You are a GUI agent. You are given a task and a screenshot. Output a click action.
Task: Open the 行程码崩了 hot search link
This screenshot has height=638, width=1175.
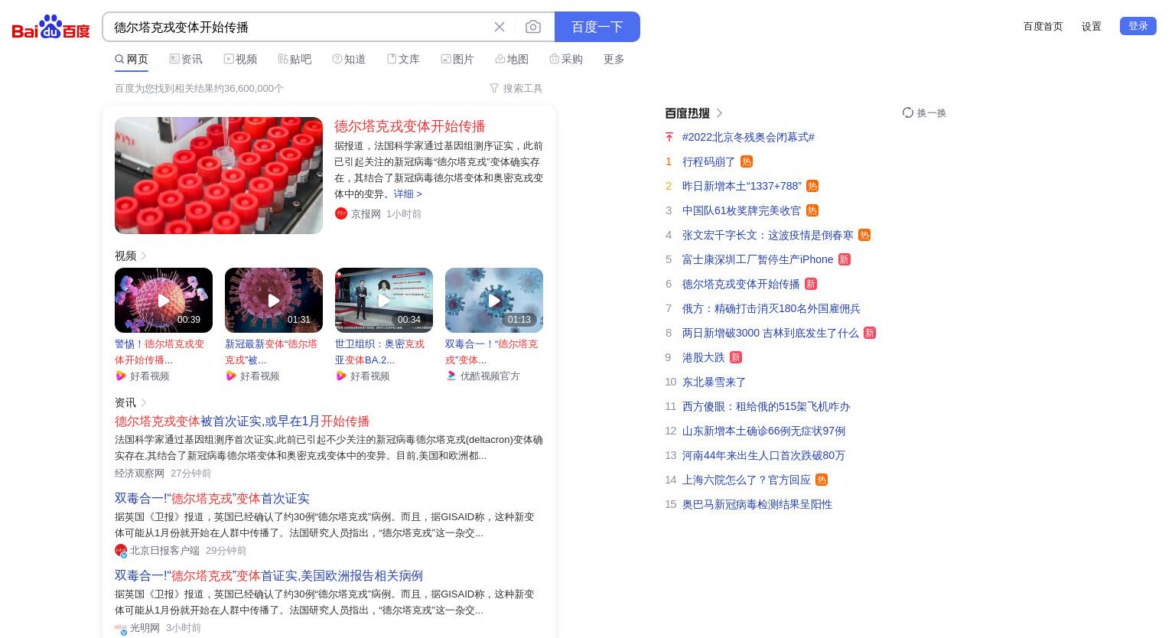[x=708, y=161]
